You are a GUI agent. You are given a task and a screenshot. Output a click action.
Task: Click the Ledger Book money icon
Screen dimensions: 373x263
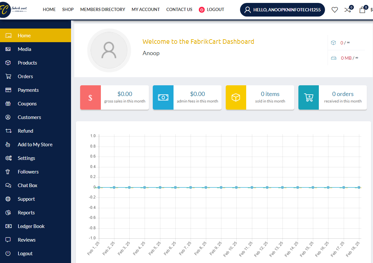point(8,226)
